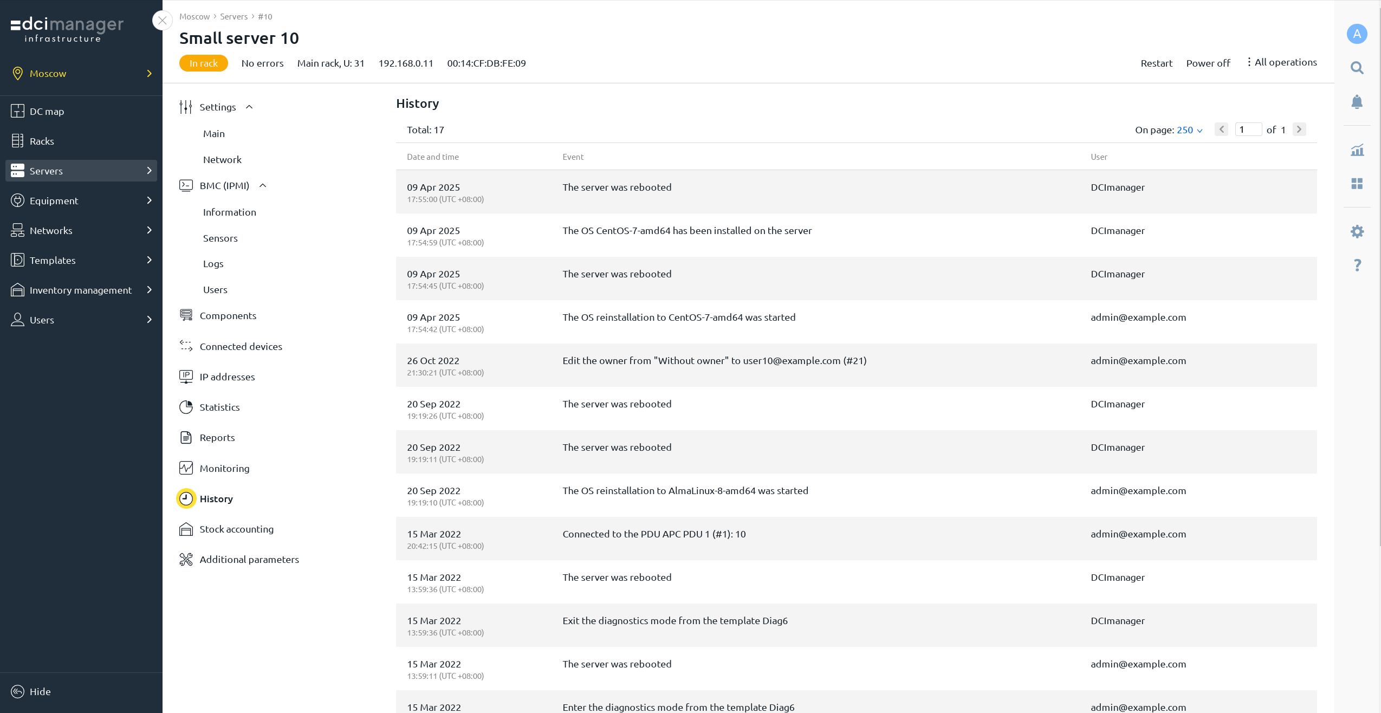Click the Power off button
The height and width of the screenshot is (713, 1381).
tap(1208, 63)
